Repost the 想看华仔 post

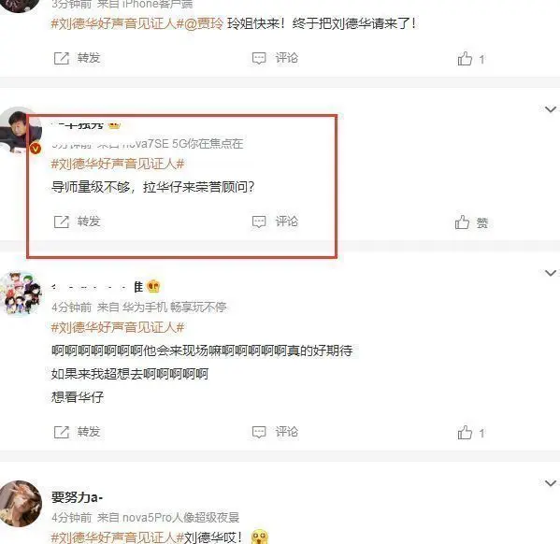(x=77, y=432)
